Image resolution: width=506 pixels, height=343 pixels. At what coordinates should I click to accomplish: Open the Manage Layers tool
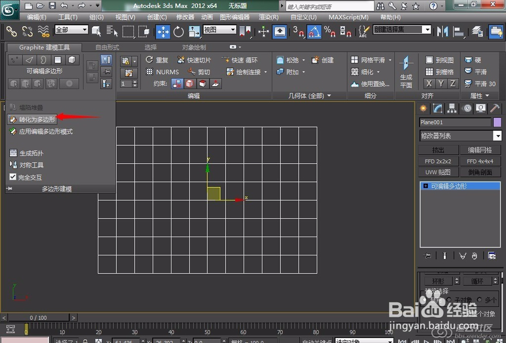click(x=477, y=31)
